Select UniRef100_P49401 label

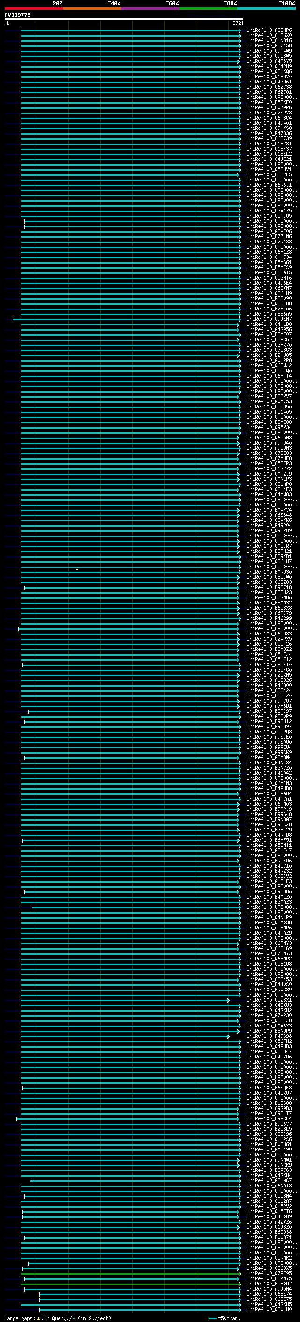point(269,123)
